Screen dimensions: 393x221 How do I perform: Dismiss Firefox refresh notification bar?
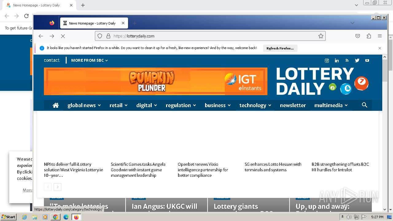tap(380, 48)
